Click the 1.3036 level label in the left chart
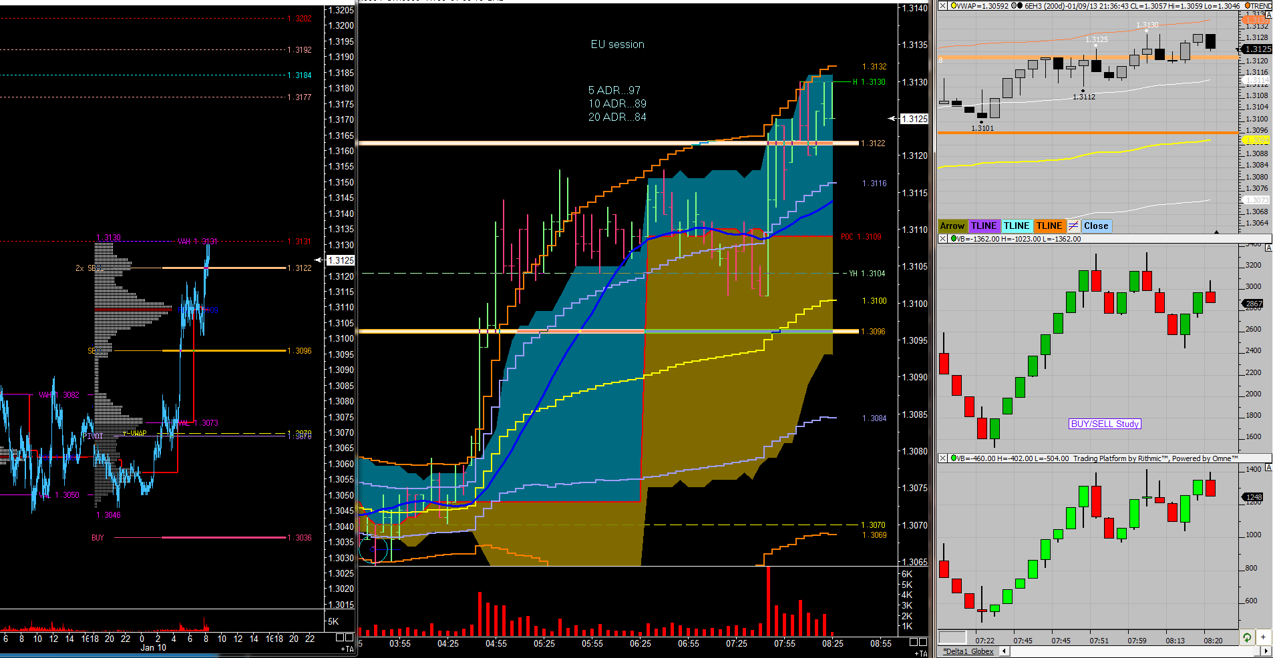The width and height of the screenshot is (1273, 658). click(299, 538)
